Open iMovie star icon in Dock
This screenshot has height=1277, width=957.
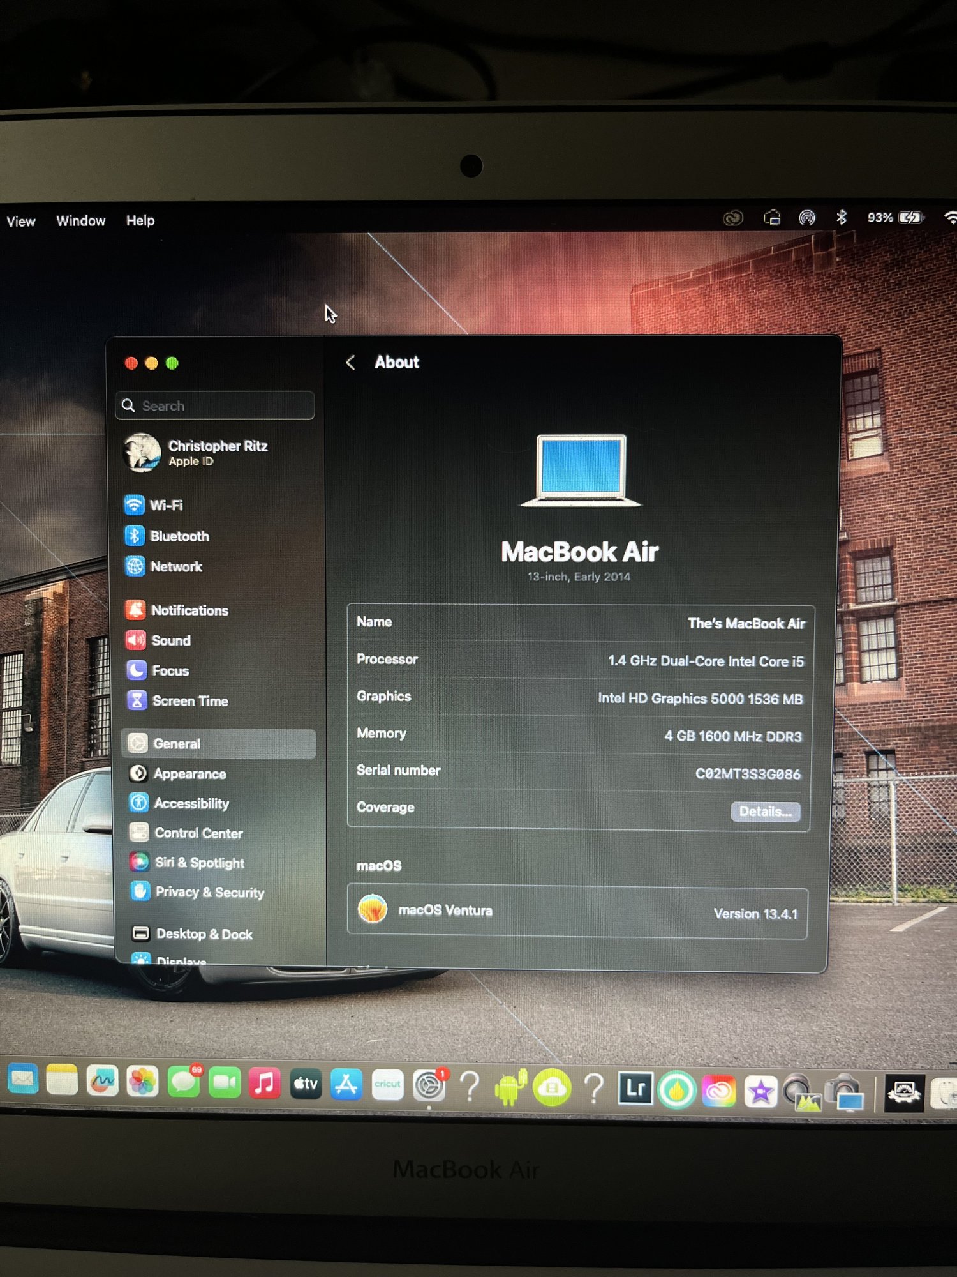pos(760,1091)
